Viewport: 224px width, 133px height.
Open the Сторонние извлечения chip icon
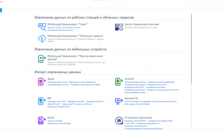click(x=119, y=120)
